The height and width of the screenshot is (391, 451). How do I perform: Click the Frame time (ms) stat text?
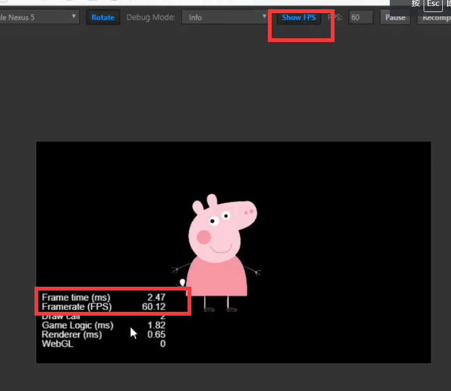coord(76,297)
